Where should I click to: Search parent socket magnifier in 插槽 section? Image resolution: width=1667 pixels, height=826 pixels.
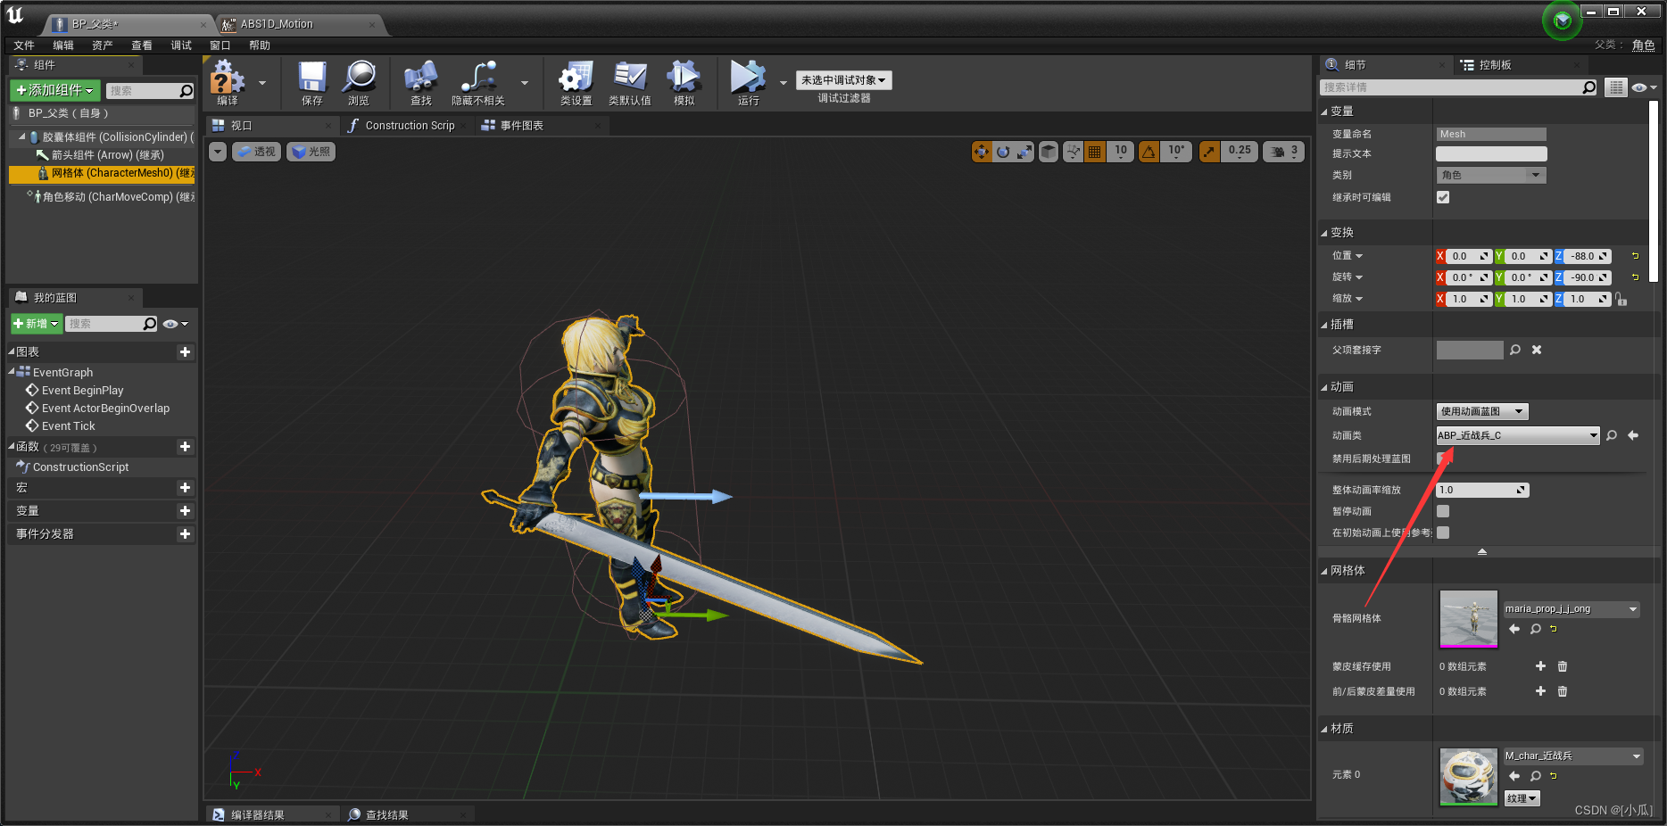pyautogui.click(x=1515, y=350)
